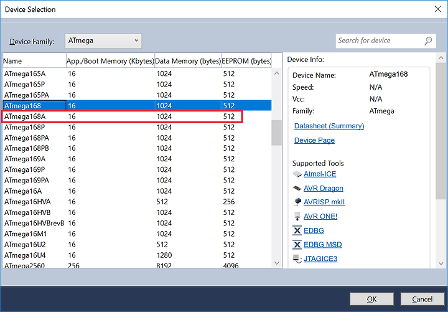448x312 pixels.
Task: Open the Datasheet (Summary) link
Action: pyautogui.click(x=329, y=126)
